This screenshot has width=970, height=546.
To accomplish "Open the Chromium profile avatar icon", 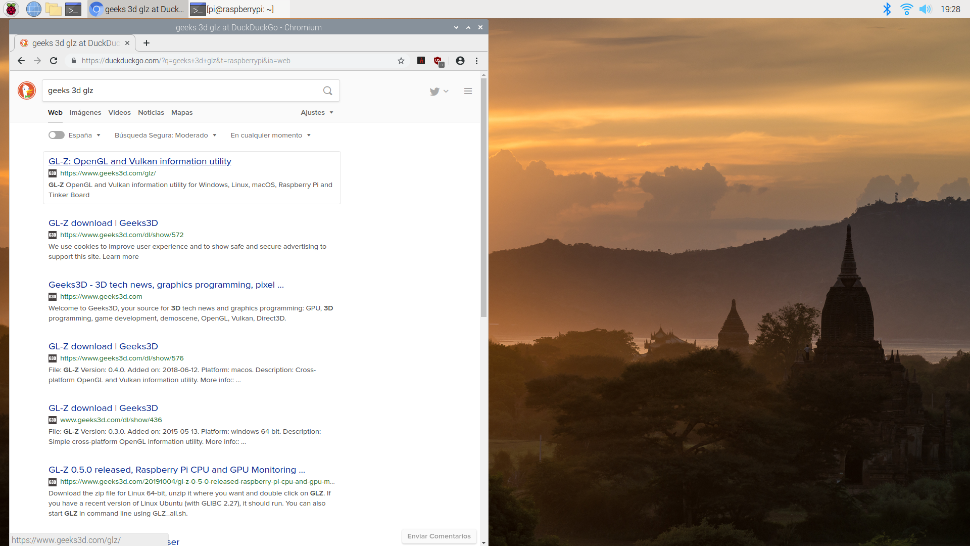I will click(460, 61).
